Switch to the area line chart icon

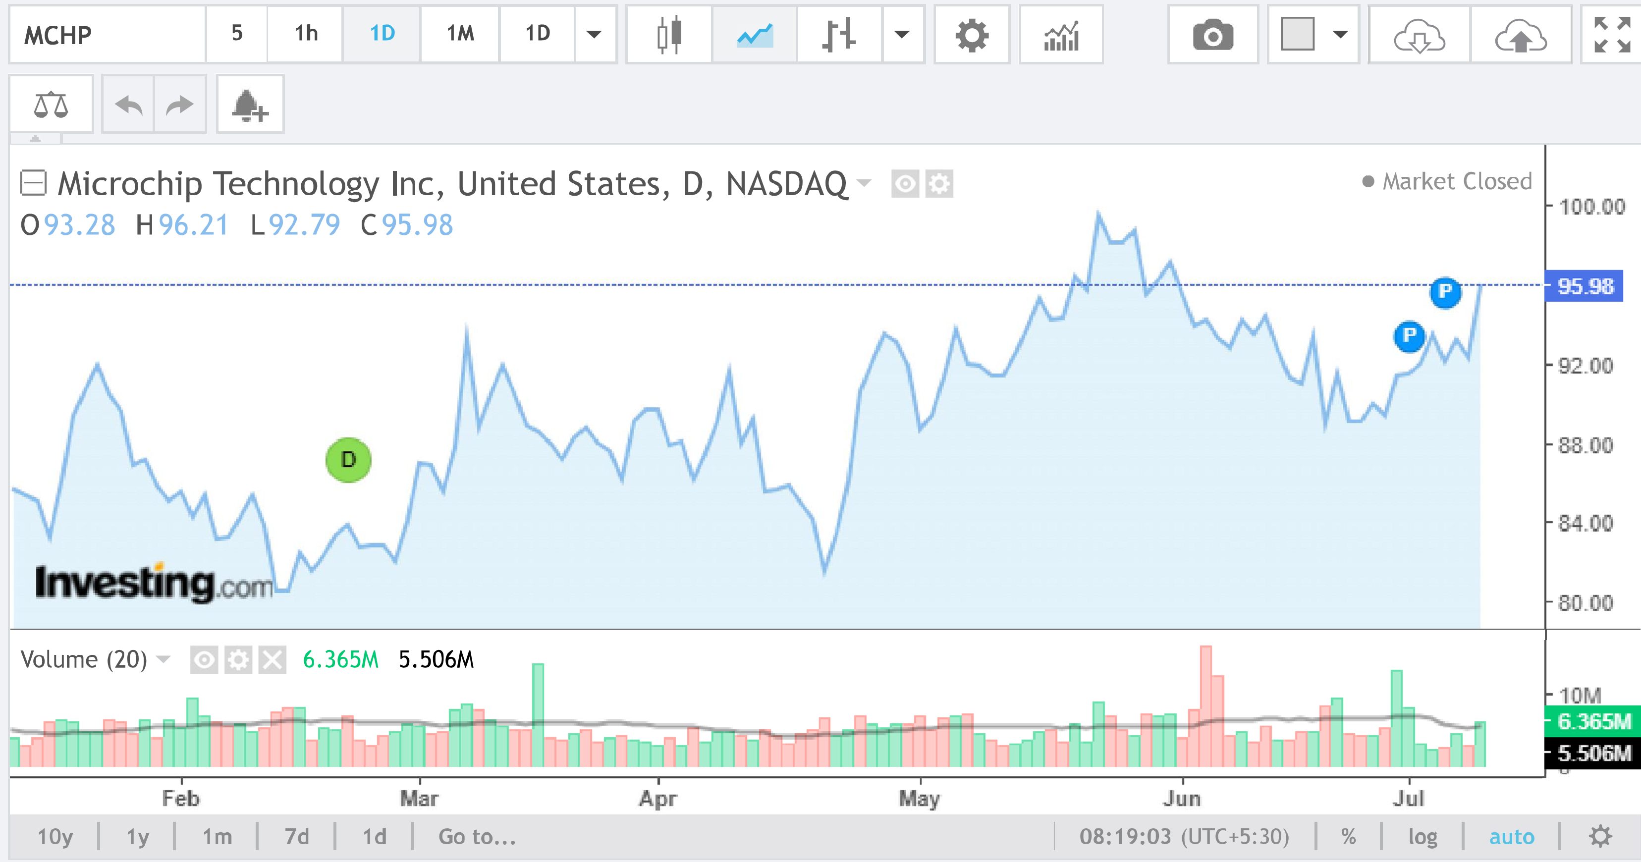click(x=754, y=34)
